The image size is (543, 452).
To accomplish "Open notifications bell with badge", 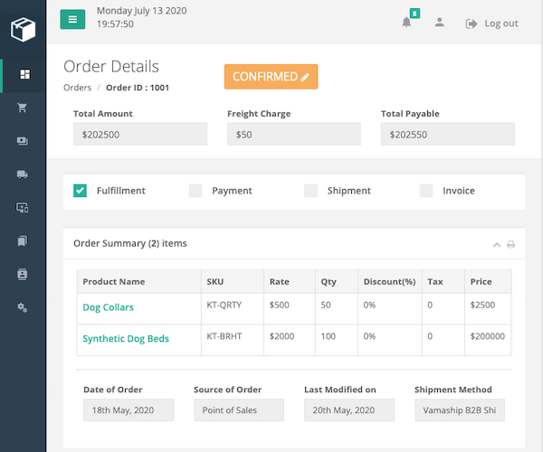I will (x=407, y=23).
